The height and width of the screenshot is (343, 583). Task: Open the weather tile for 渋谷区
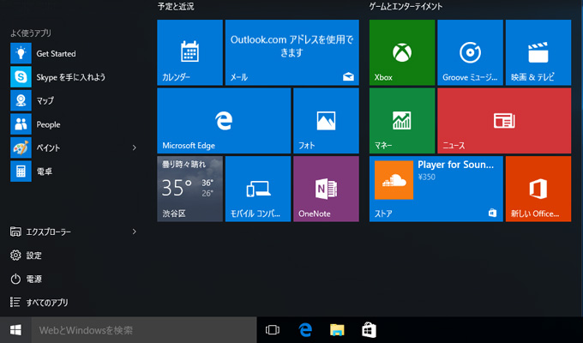190,189
